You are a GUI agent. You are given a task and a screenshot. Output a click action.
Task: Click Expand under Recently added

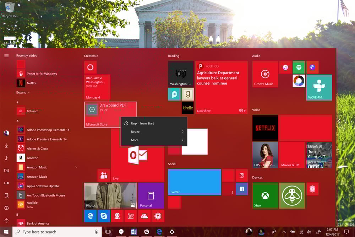22,92
